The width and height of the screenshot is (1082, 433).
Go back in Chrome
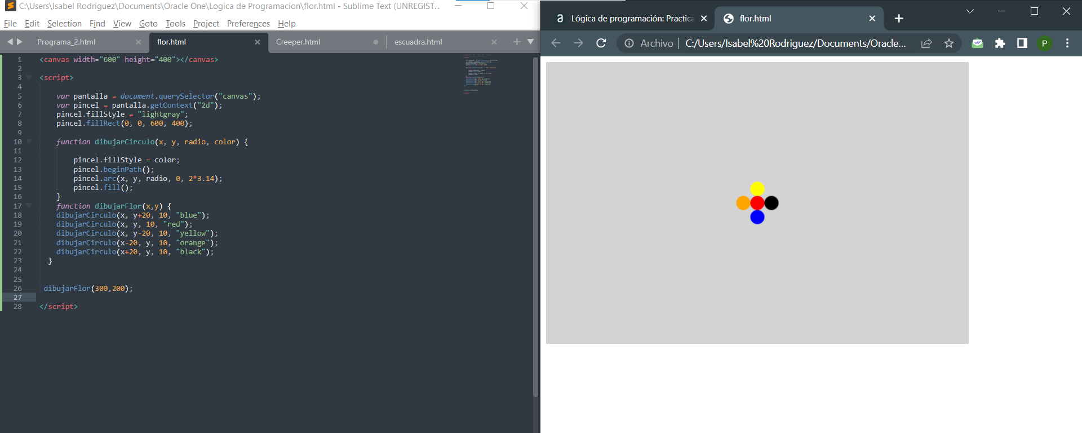[556, 43]
